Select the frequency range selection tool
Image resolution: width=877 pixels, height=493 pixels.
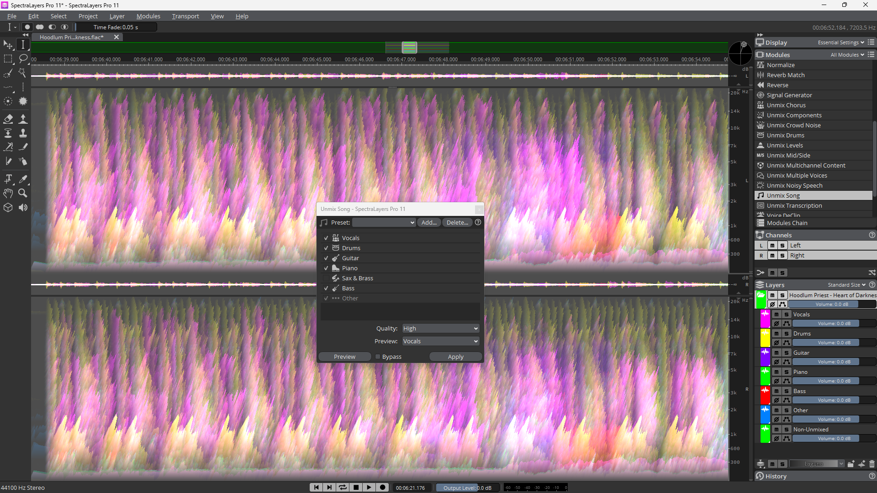click(23, 87)
